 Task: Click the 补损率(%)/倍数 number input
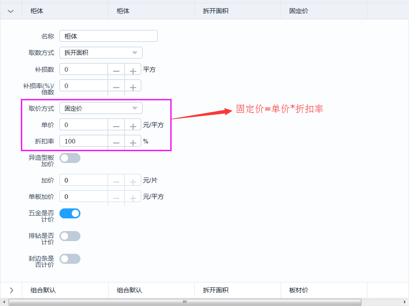point(84,86)
